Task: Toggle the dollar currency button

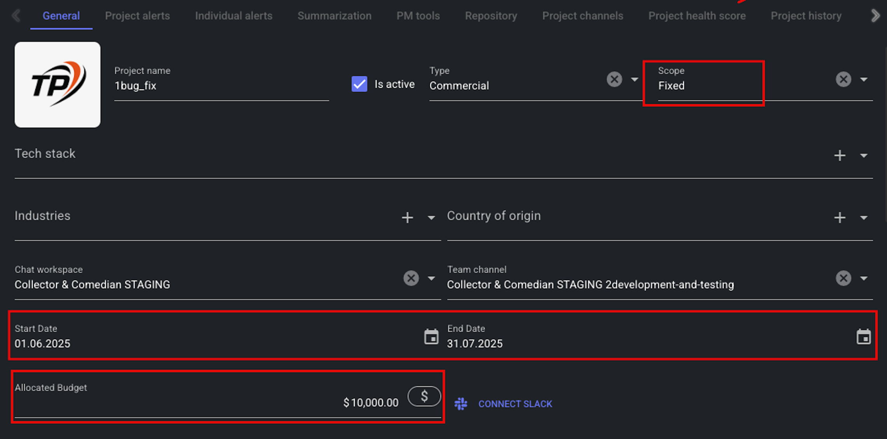Action: click(424, 396)
